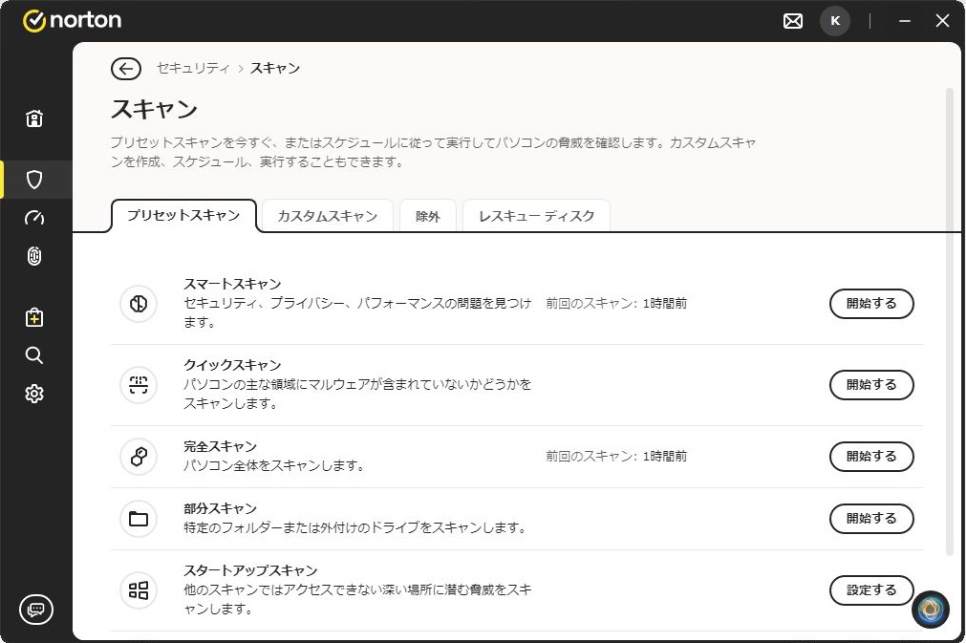Screen dimensions: 966x643
Task: Select the レスキュー ディスク tab
Action: 536,216
